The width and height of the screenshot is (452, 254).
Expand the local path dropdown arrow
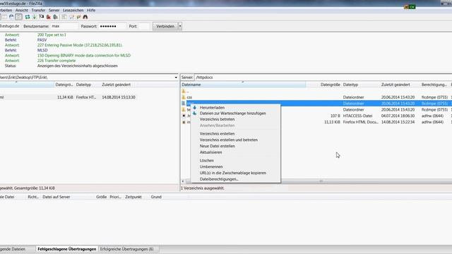pos(176,78)
